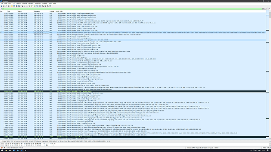The image size is (271, 152).
Task: Toggle auto-scroll during live capture
Action: (37, 6)
